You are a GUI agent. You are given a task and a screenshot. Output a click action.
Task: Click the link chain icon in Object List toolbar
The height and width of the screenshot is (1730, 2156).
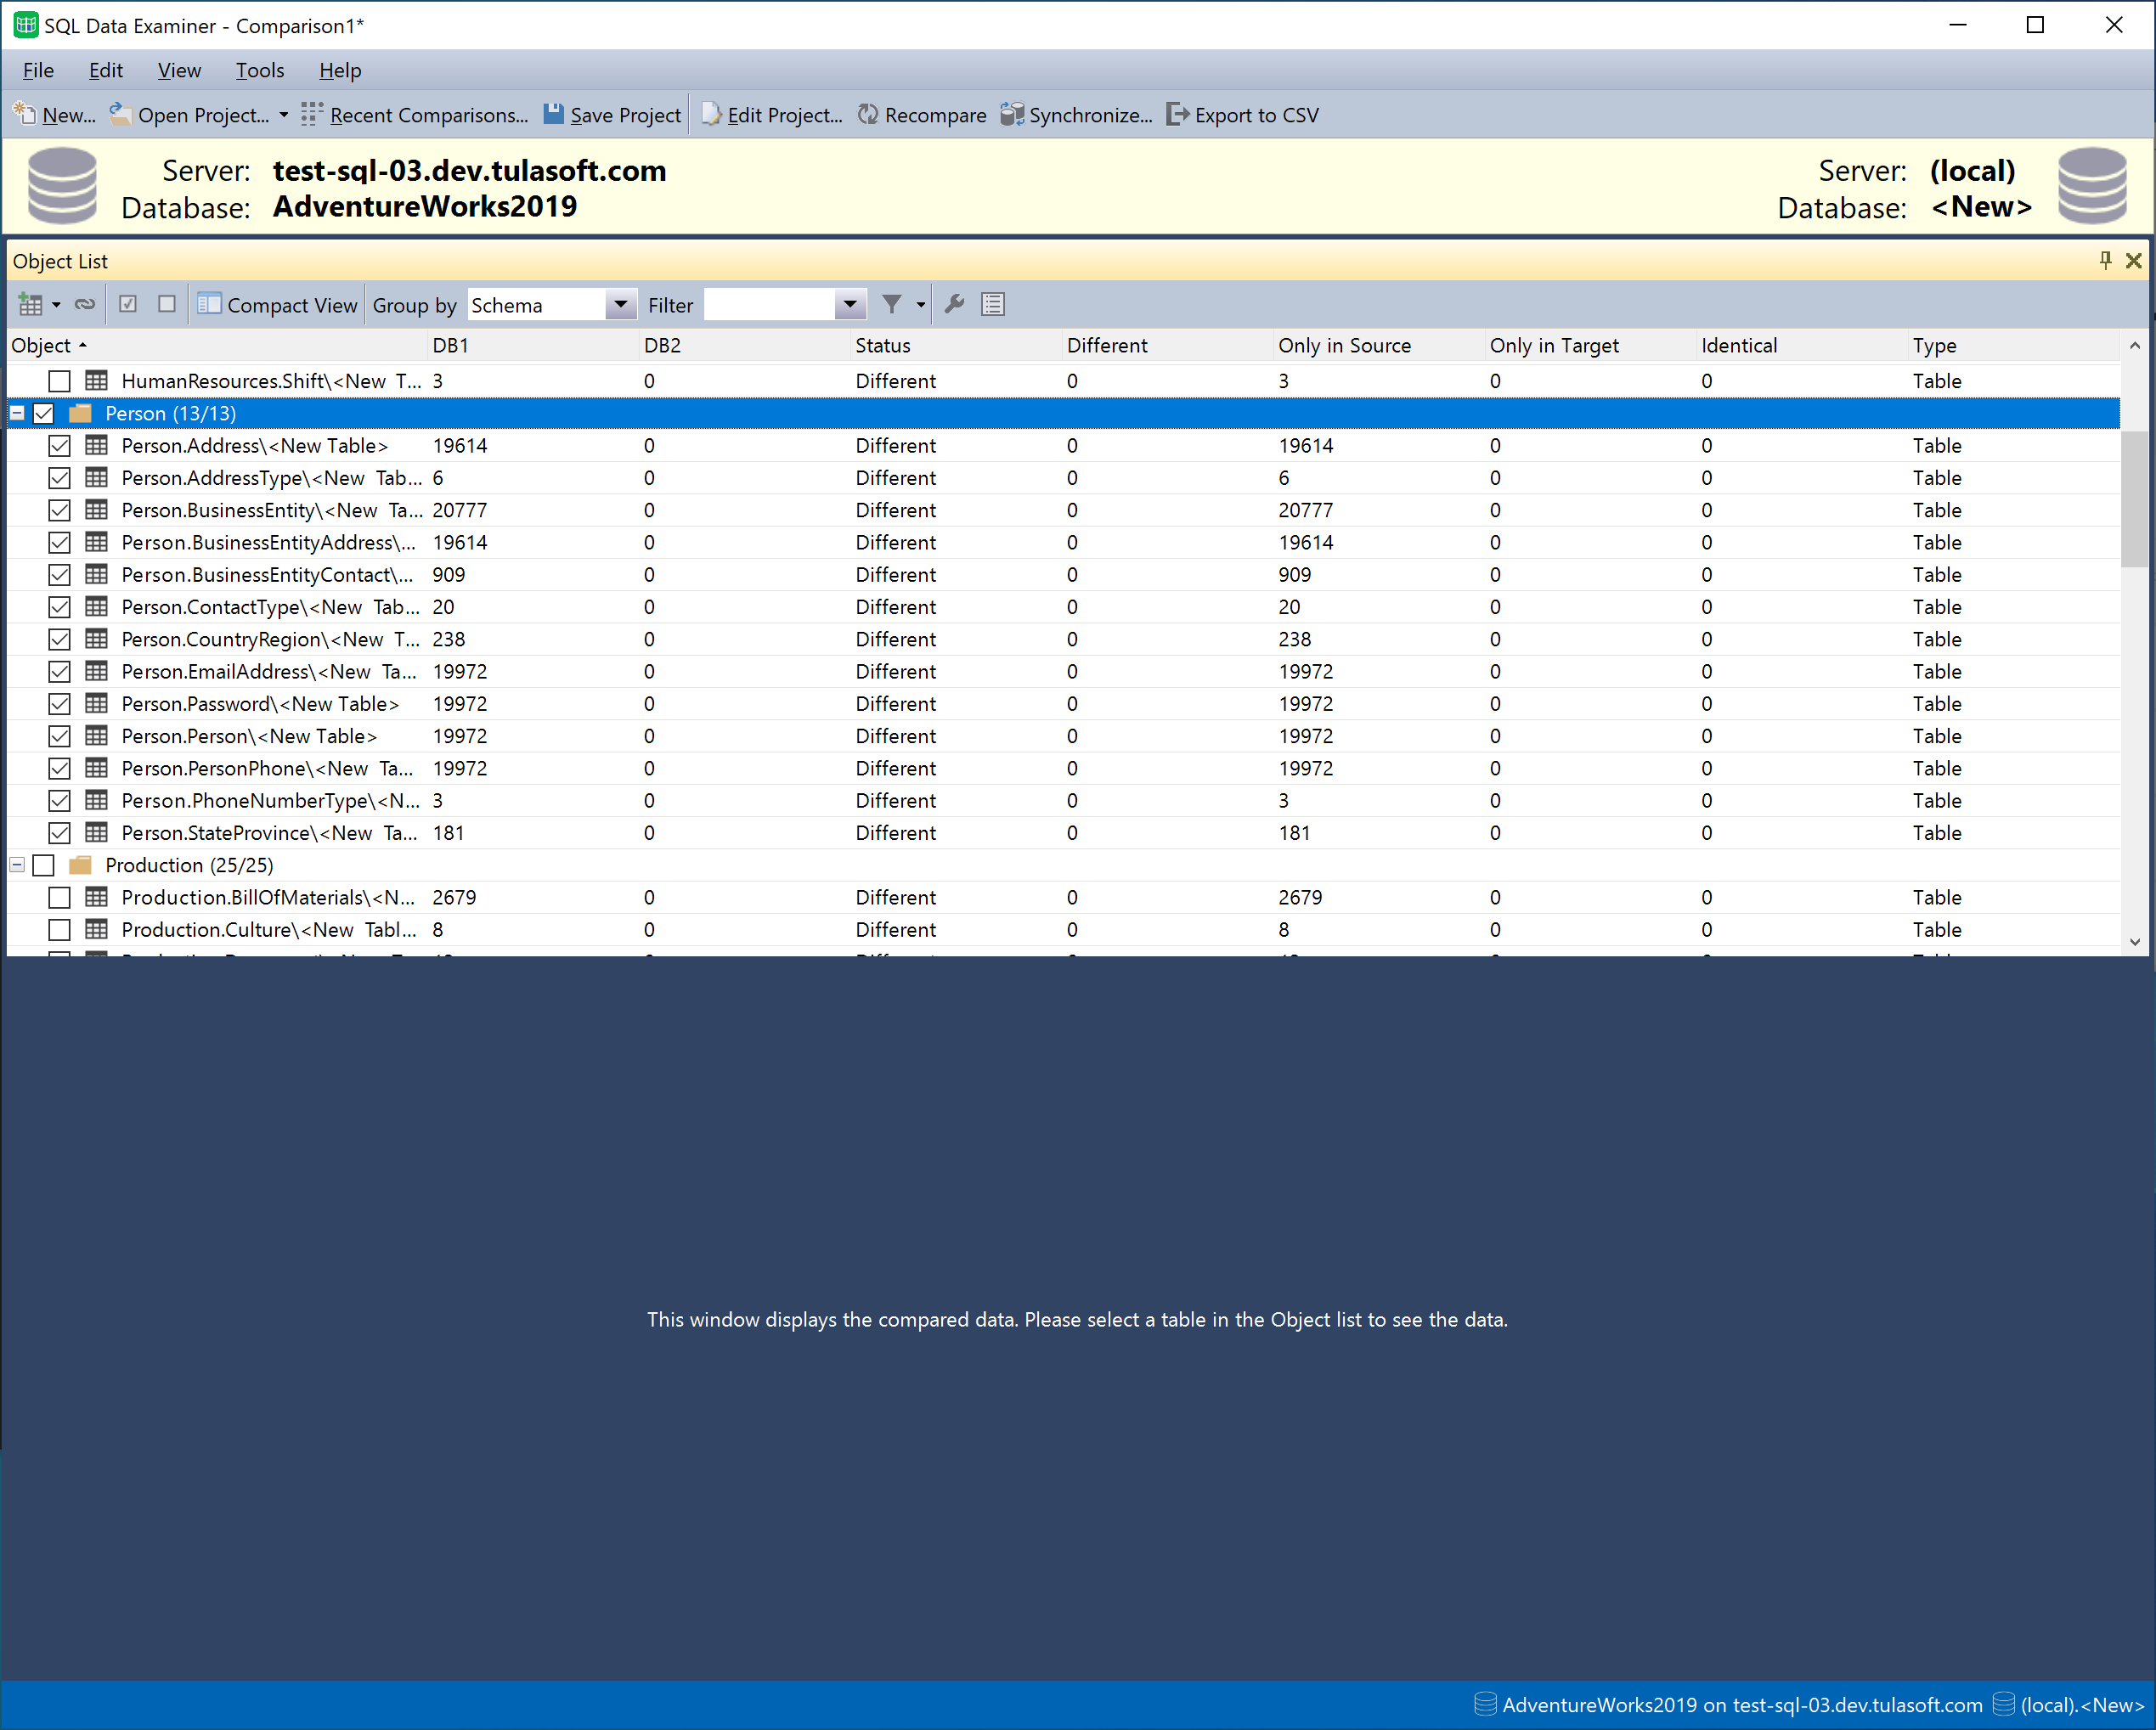click(x=85, y=304)
